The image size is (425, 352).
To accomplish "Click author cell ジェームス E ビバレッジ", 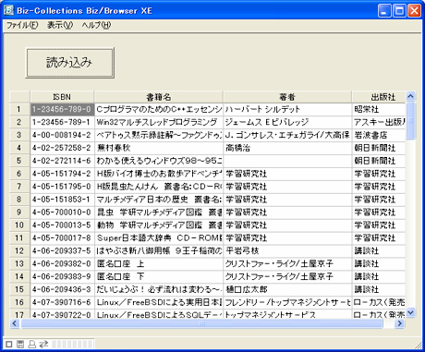I will 287,122.
